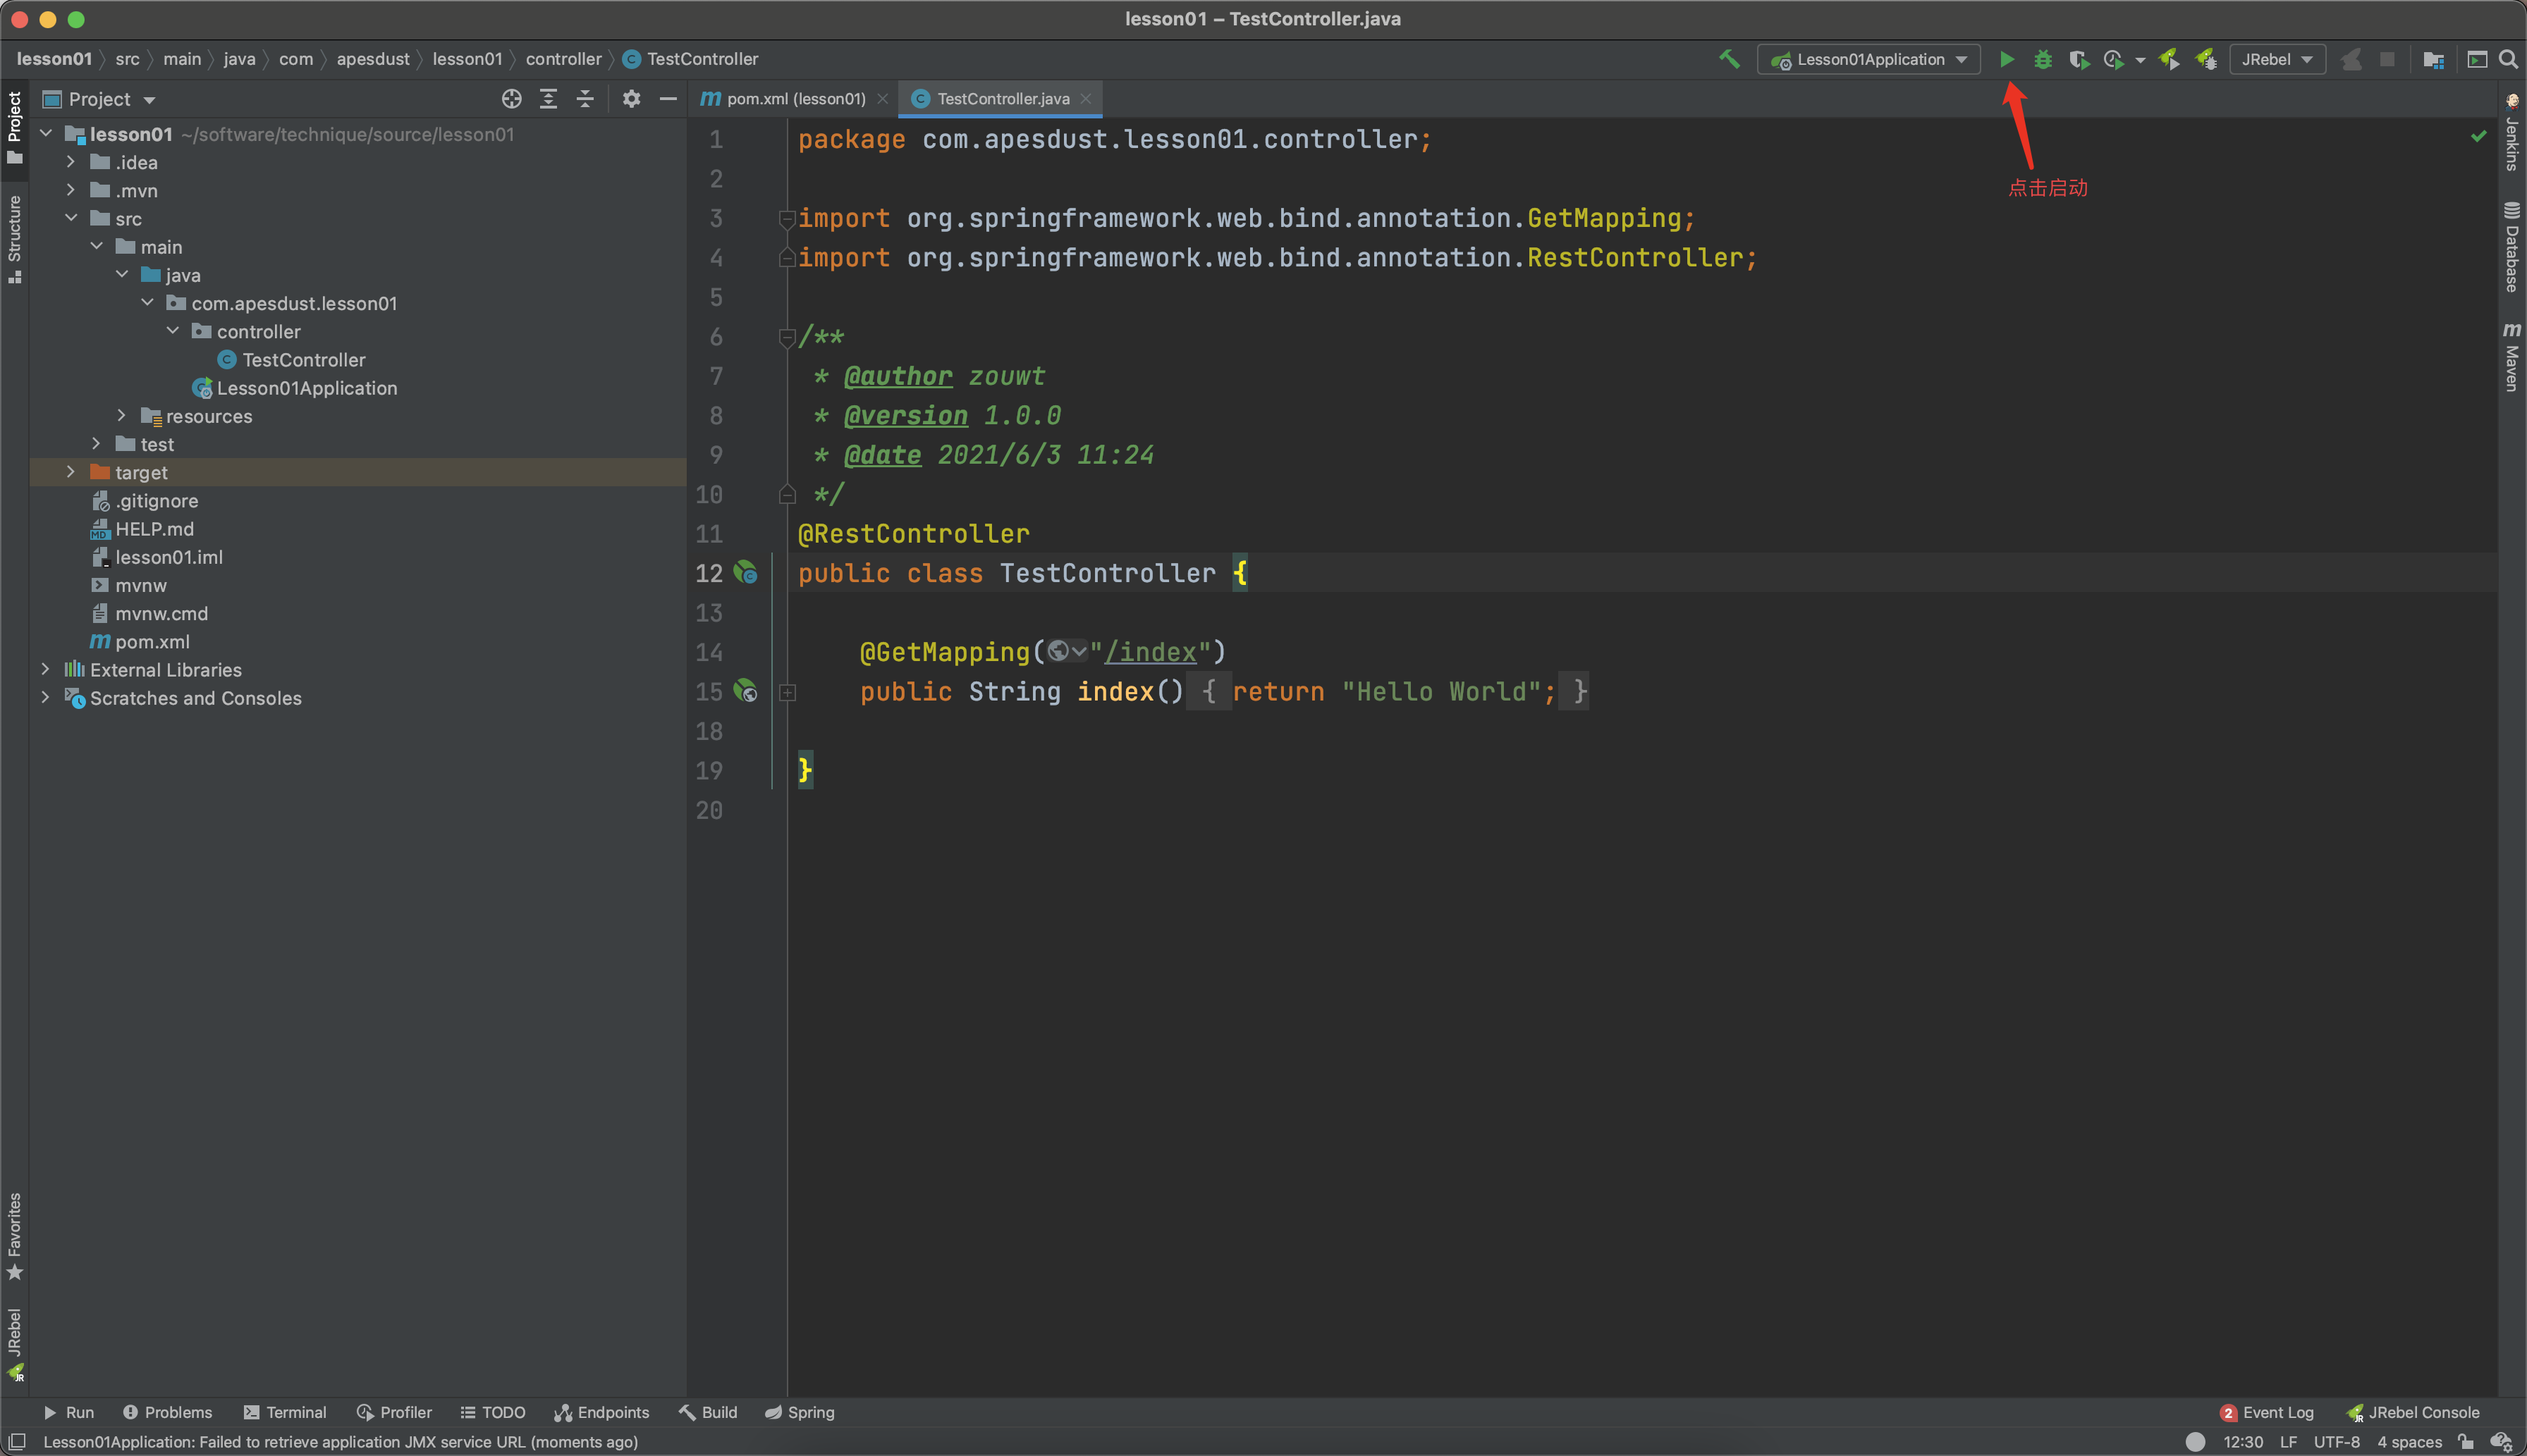Open the Maven side panel
This screenshot has height=1456, width=2527.
(2512, 356)
